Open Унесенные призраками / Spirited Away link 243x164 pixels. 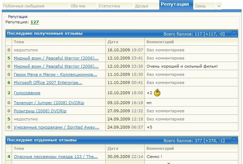tap(57, 127)
